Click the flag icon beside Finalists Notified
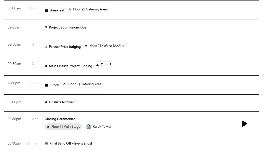The height and width of the screenshot is (157, 264). click(x=46, y=102)
